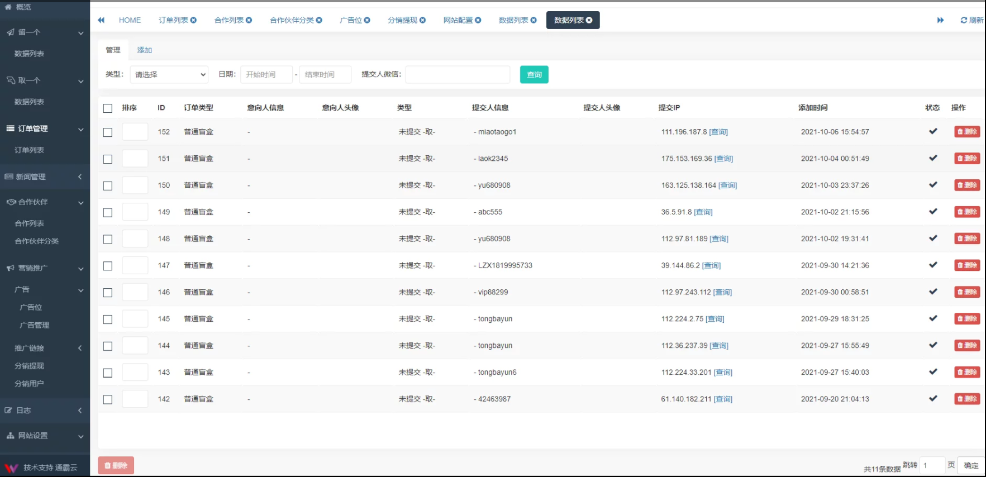Toggle the select-all checkbox in table header
Viewport: 986px width, 477px height.
pos(108,108)
